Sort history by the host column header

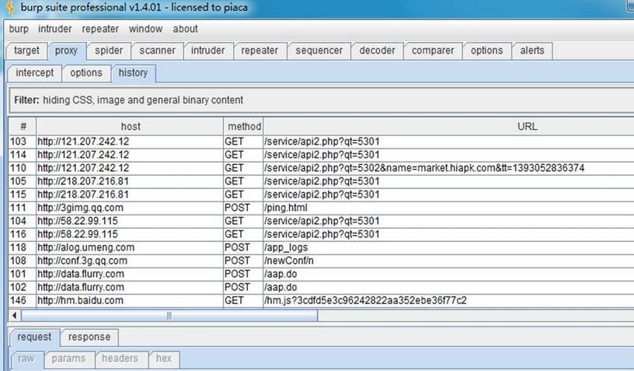130,126
